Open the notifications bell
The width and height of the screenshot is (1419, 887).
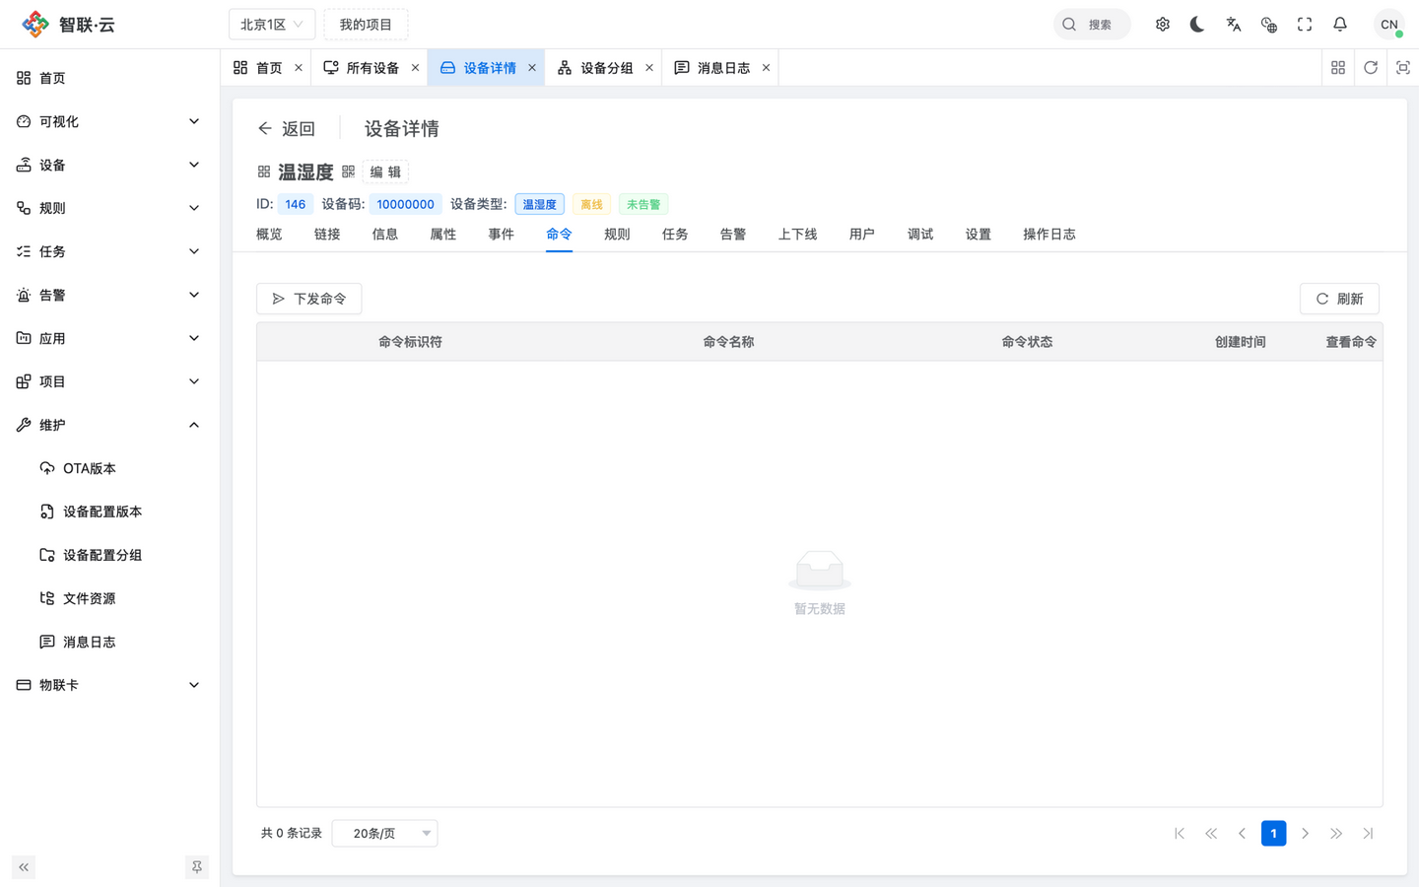click(1340, 25)
